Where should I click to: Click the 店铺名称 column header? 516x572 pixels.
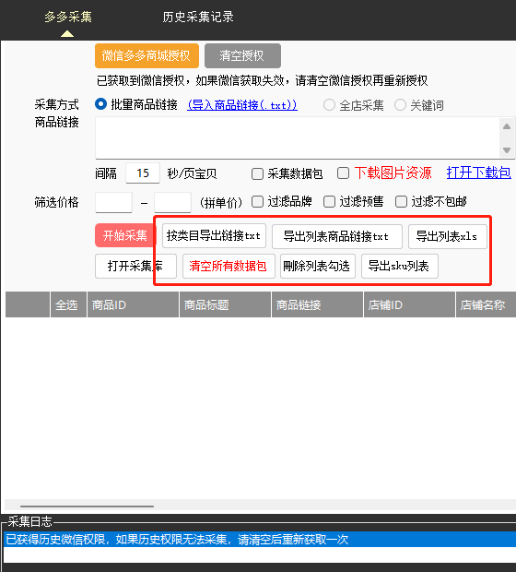[x=486, y=304]
